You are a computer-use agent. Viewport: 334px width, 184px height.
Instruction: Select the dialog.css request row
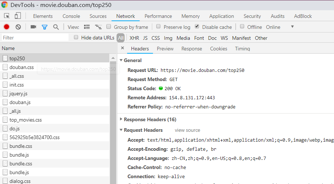pyautogui.click(x=55, y=181)
